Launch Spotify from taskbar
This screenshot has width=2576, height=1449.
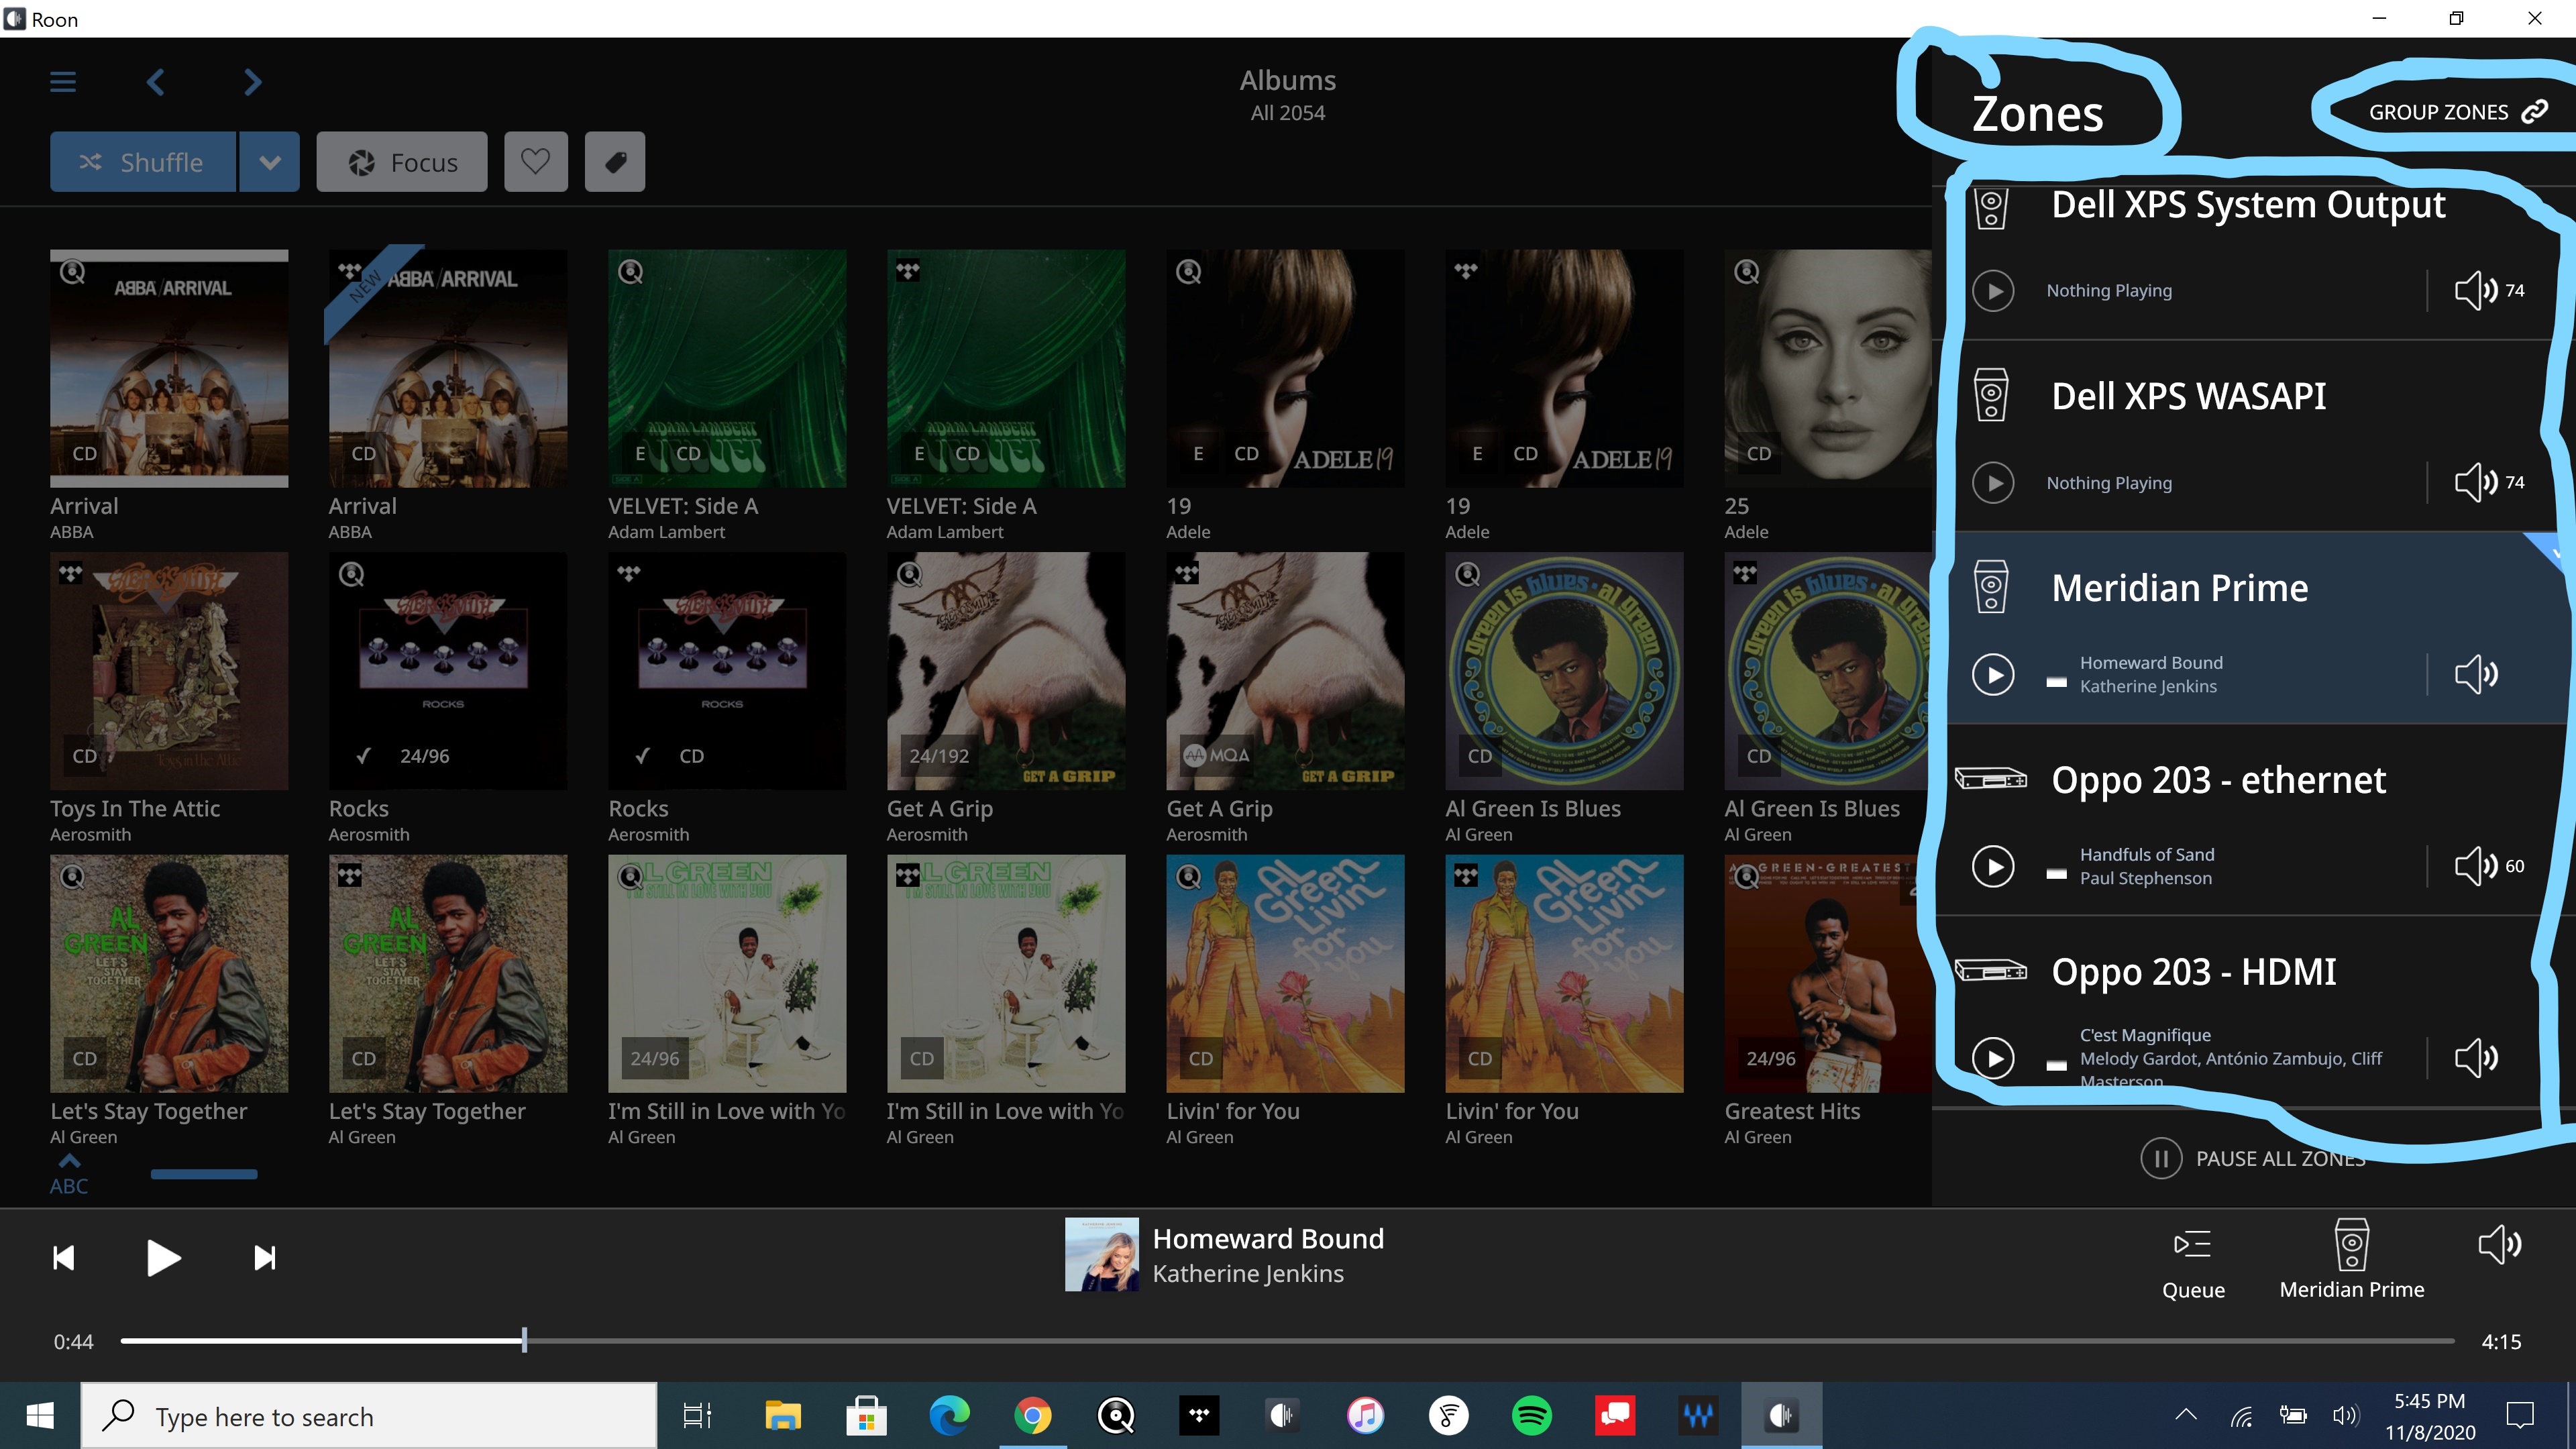click(1532, 1416)
